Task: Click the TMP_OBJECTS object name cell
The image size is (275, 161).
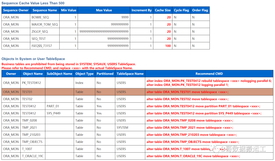Action: coord(32,142)
